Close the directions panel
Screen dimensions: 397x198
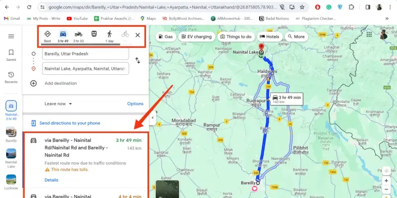click(x=138, y=35)
